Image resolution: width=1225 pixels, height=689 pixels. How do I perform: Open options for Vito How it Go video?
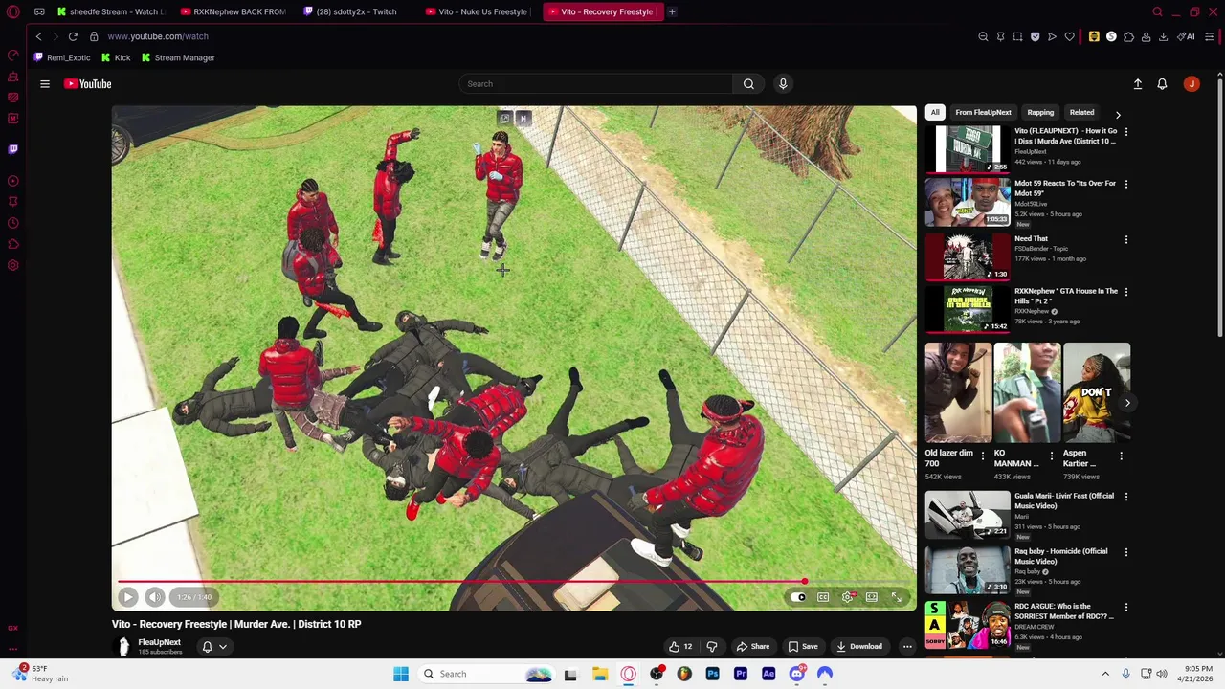pos(1126,132)
